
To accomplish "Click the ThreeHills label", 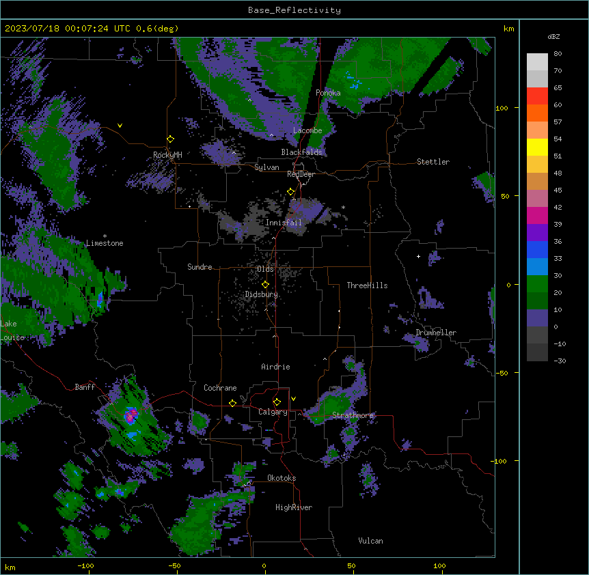I will (x=367, y=285).
